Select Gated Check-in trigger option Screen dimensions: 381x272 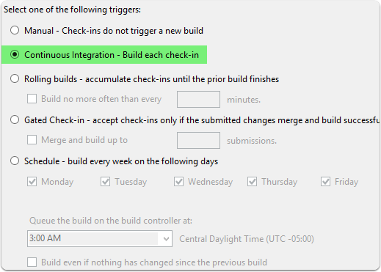coord(15,120)
